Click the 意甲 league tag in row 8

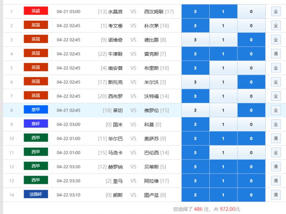pos(36,110)
